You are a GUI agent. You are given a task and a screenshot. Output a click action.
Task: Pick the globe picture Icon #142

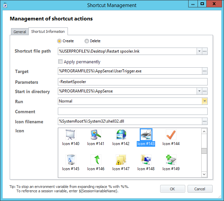121,135
